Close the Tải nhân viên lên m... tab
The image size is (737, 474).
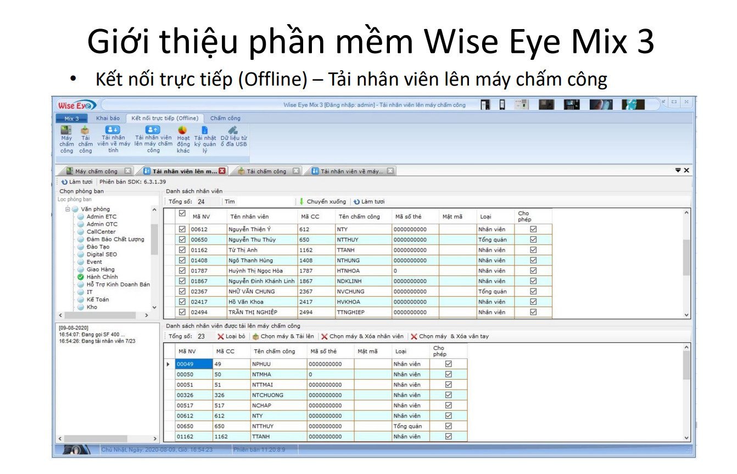[x=222, y=171]
